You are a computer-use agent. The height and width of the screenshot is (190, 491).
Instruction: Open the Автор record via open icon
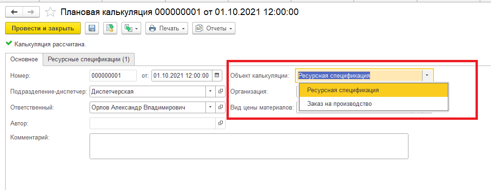click(x=220, y=124)
